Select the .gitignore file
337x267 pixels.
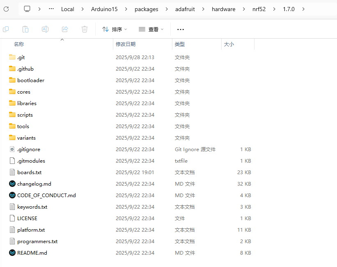(x=28, y=150)
